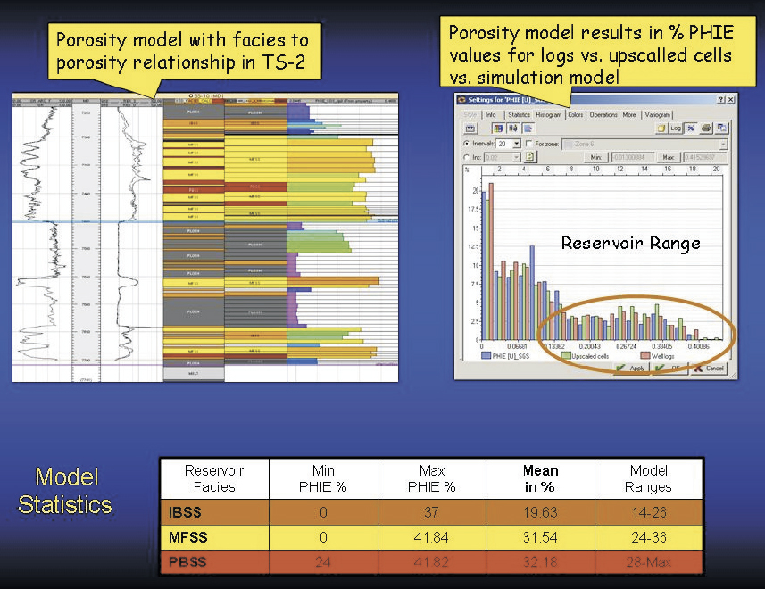Image resolution: width=765 pixels, height=589 pixels.
Task: Toggle the percent display icon
Action: pyautogui.click(x=692, y=129)
